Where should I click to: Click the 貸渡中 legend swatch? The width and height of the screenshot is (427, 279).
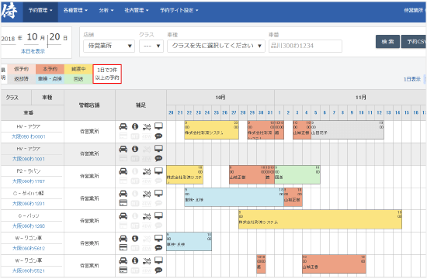[x=78, y=69]
